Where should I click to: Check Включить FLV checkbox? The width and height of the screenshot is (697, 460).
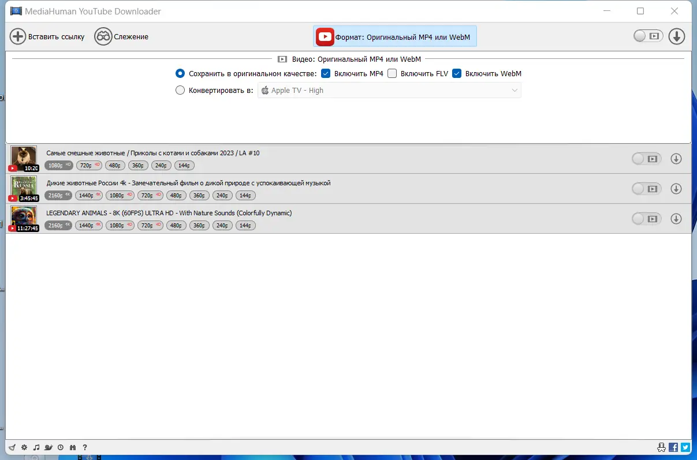[x=392, y=73]
